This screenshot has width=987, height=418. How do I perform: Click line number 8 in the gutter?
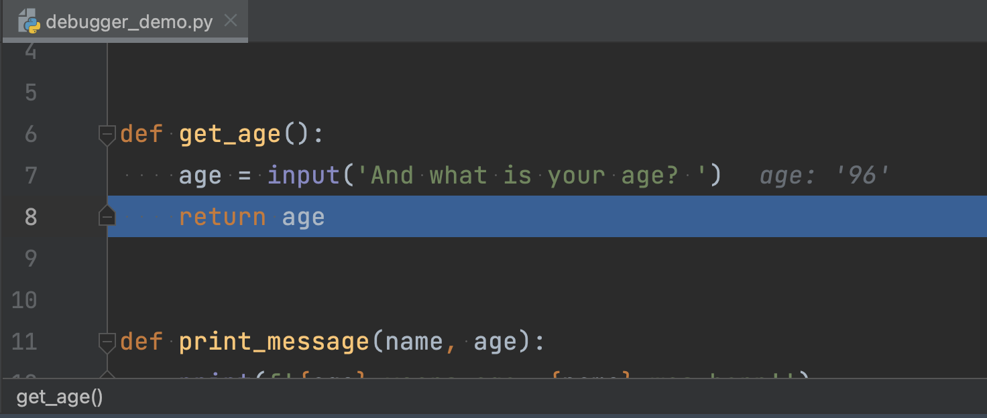pos(31,216)
